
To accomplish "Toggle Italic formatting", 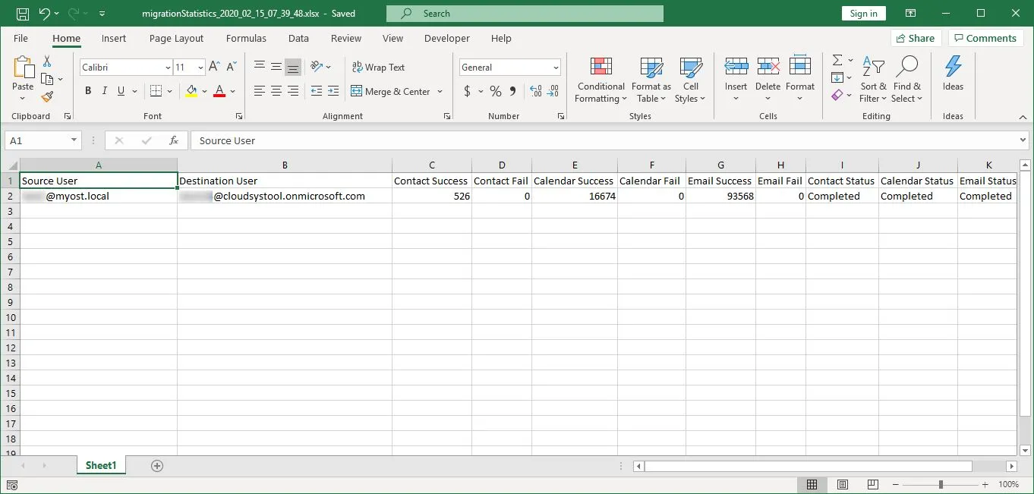I will coord(105,91).
